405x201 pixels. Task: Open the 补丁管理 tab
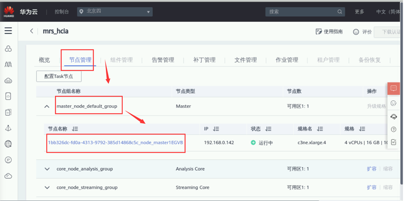[204, 60]
